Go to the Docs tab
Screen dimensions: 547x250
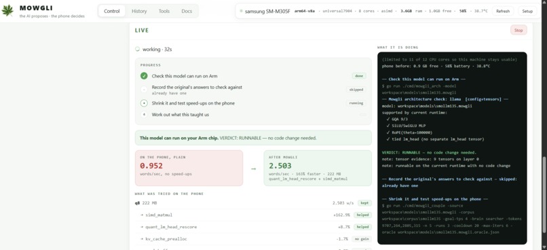(x=187, y=11)
